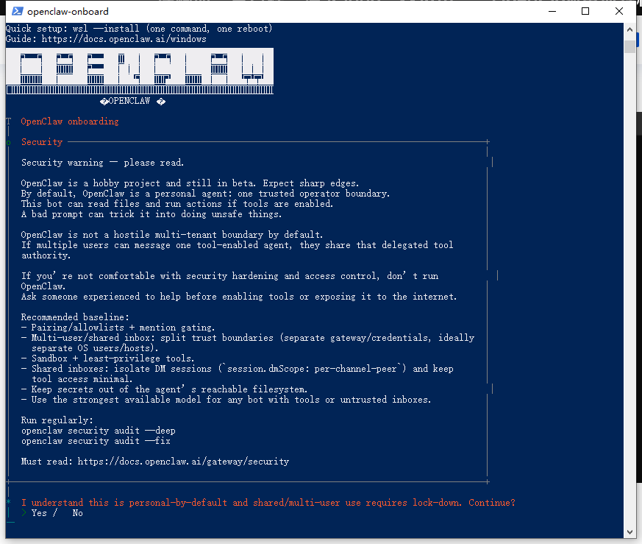Click the 'Security' section title
Image resolution: width=642 pixels, height=544 pixels.
click(42, 142)
